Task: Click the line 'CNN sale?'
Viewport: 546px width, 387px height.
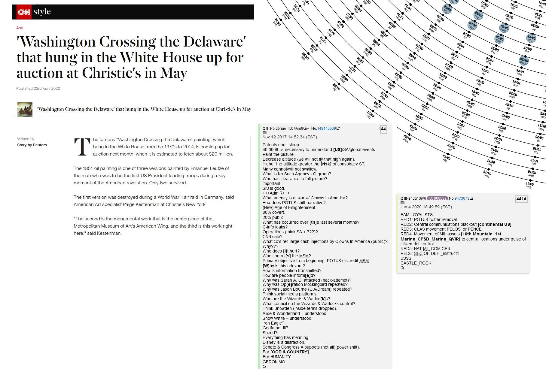Action: click(x=272, y=237)
